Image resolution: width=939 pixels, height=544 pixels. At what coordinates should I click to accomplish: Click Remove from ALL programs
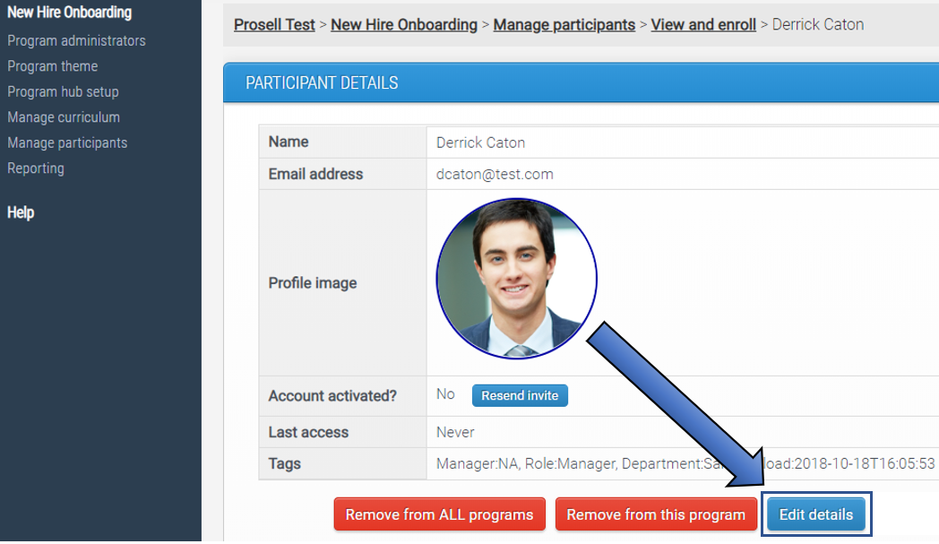[x=439, y=514]
